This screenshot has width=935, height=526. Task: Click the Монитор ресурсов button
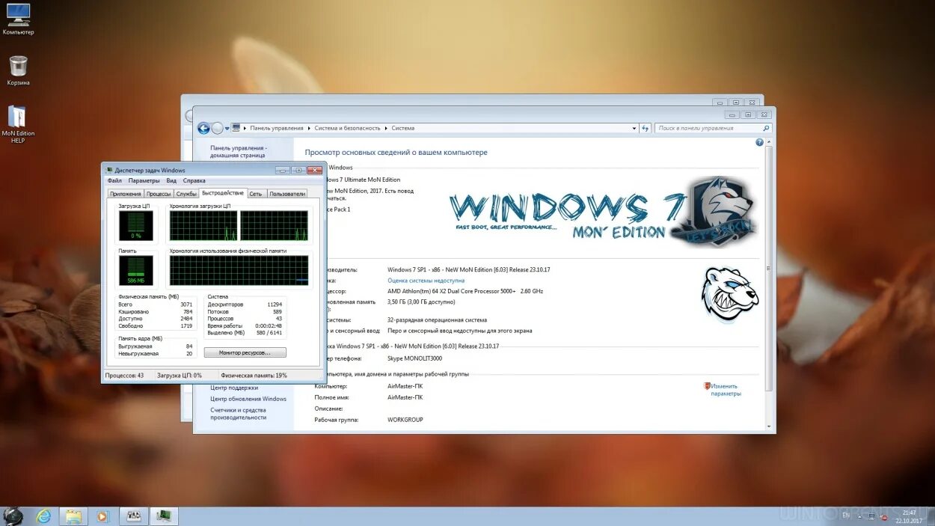pos(245,352)
